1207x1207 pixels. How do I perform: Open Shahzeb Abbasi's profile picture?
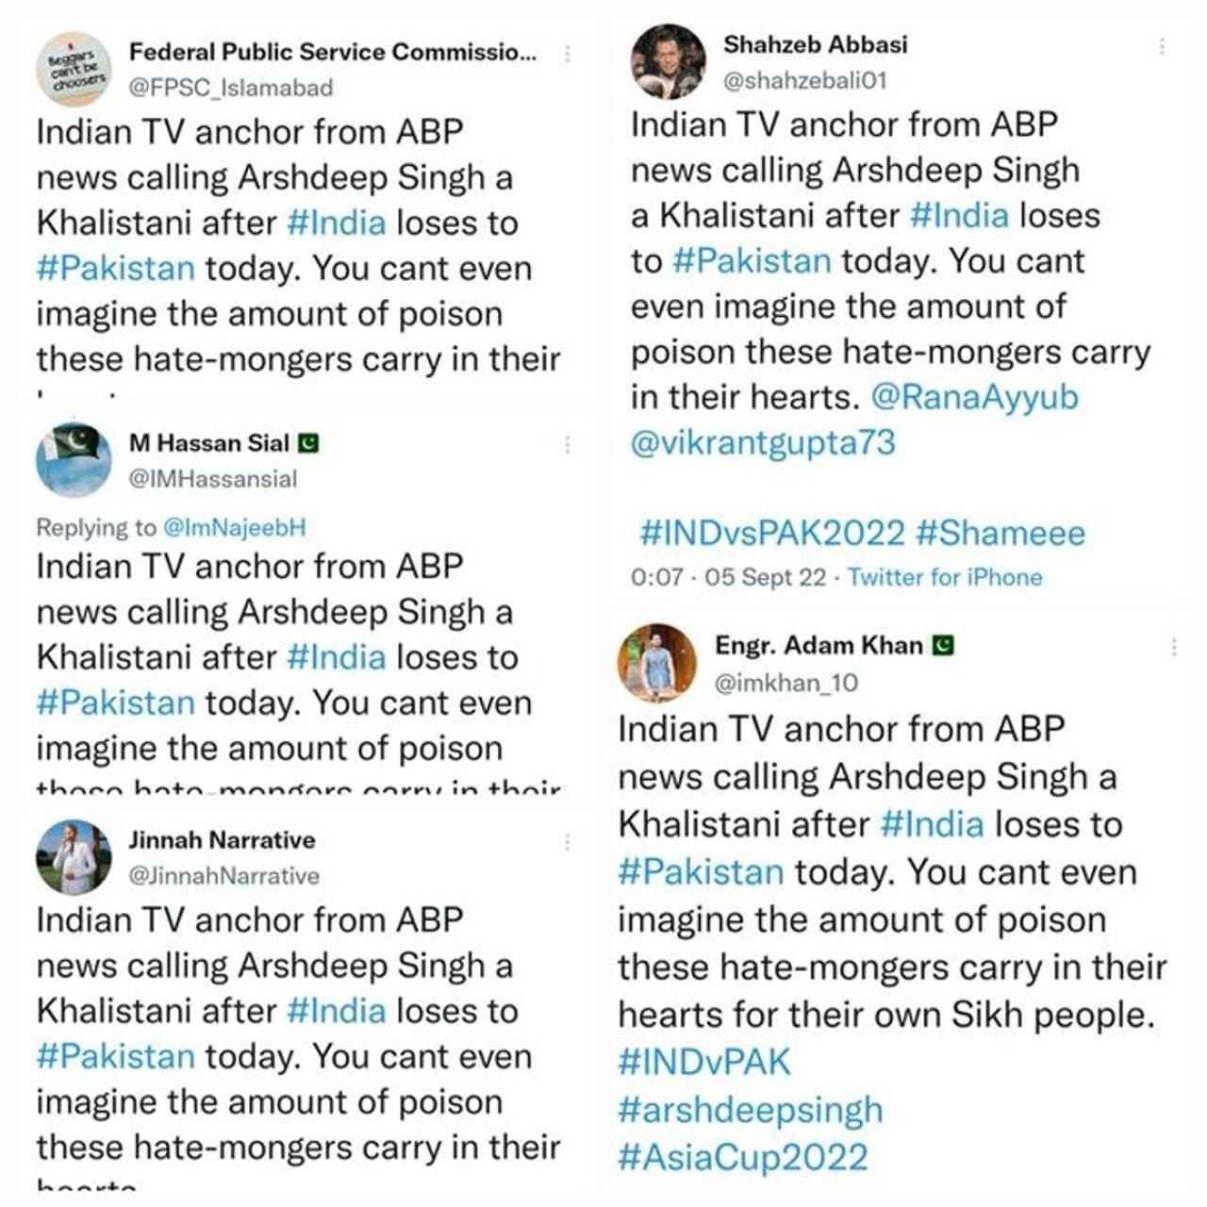pos(668,62)
